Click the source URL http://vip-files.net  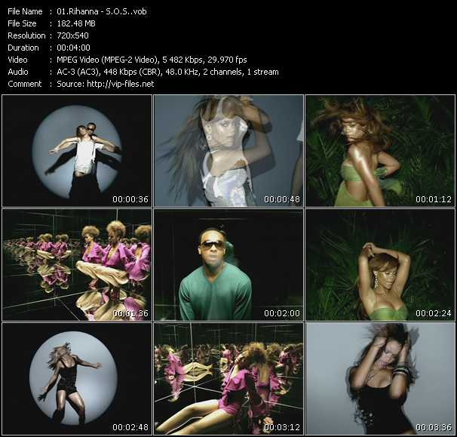point(121,84)
